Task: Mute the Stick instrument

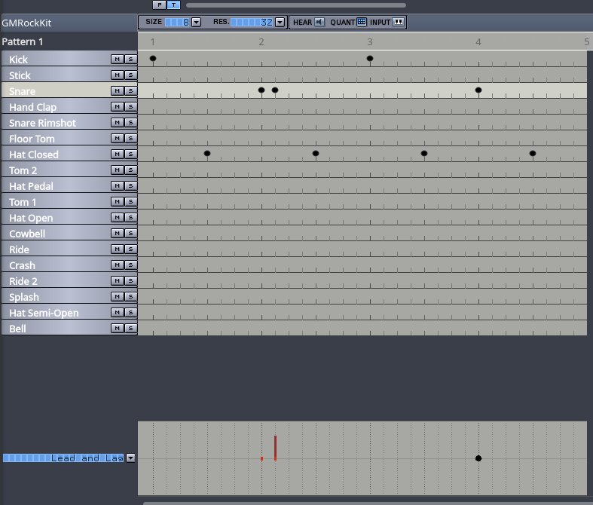Action: (118, 75)
